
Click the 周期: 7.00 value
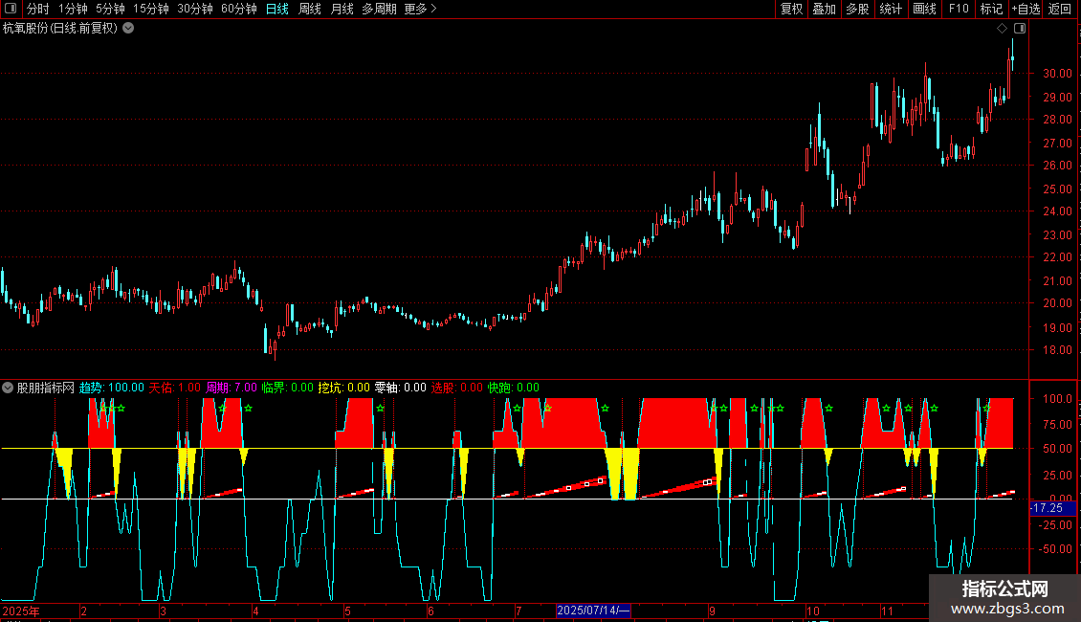click(231, 388)
